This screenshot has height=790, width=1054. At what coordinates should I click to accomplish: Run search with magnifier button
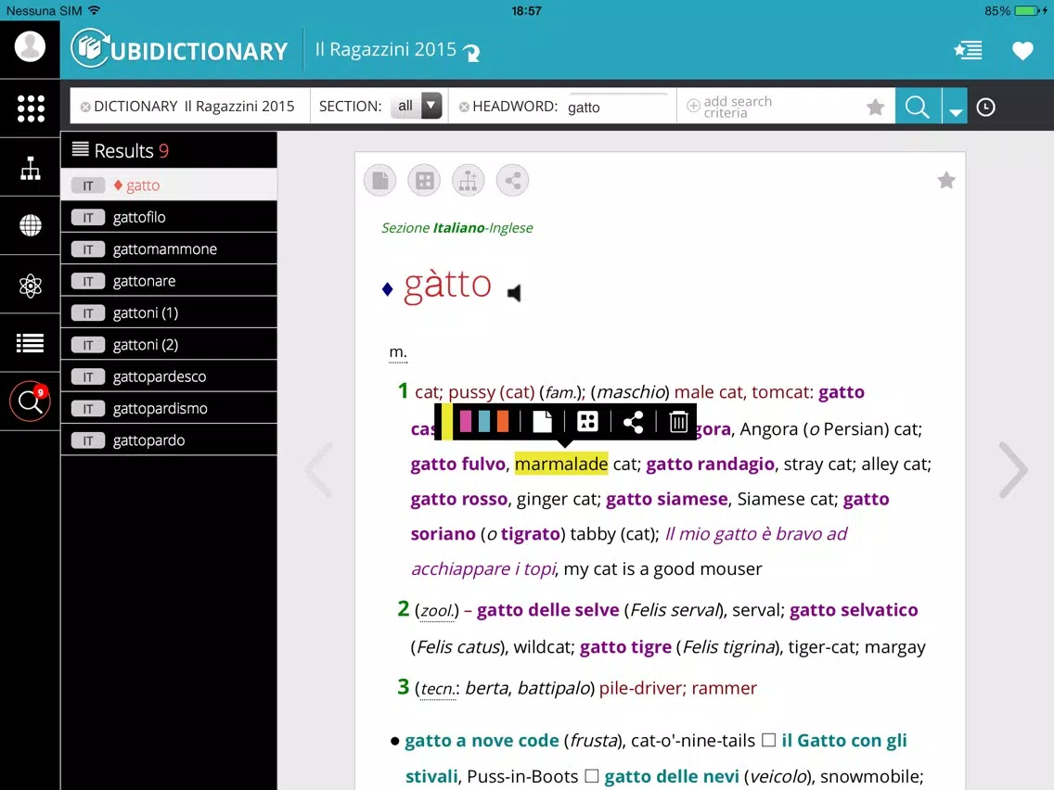pyautogui.click(x=918, y=106)
